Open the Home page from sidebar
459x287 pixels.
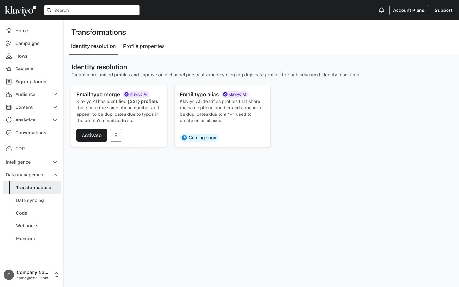pos(21,31)
